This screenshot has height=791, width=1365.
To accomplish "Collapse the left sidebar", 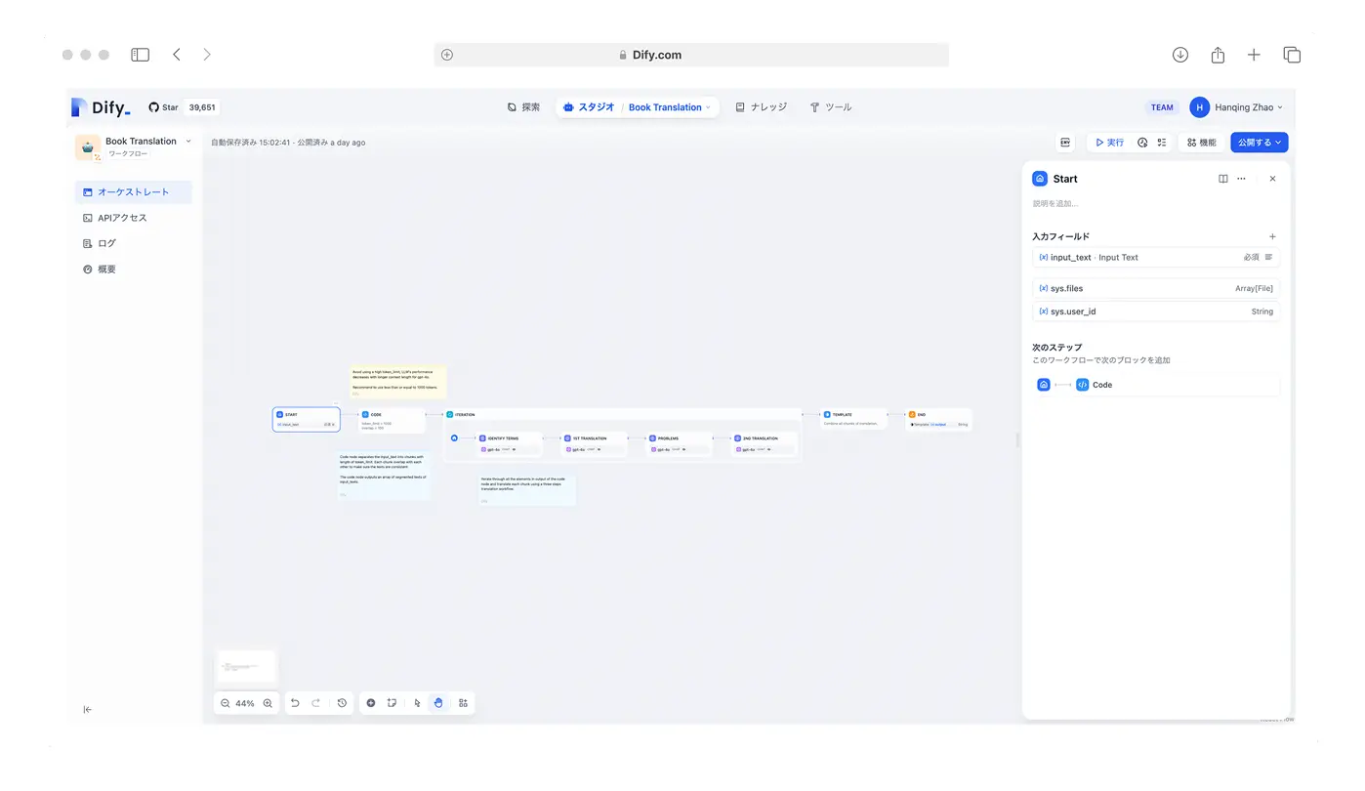I will point(88,710).
